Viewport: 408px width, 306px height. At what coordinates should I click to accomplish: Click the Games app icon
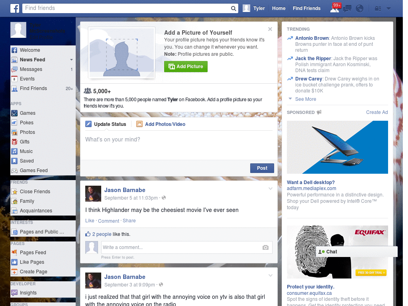[14, 113]
